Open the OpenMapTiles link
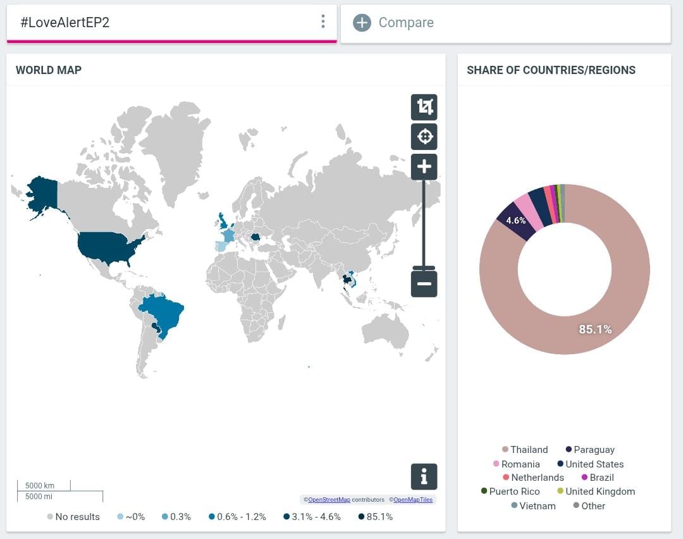Viewport: 683px width, 539px height. click(x=413, y=499)
